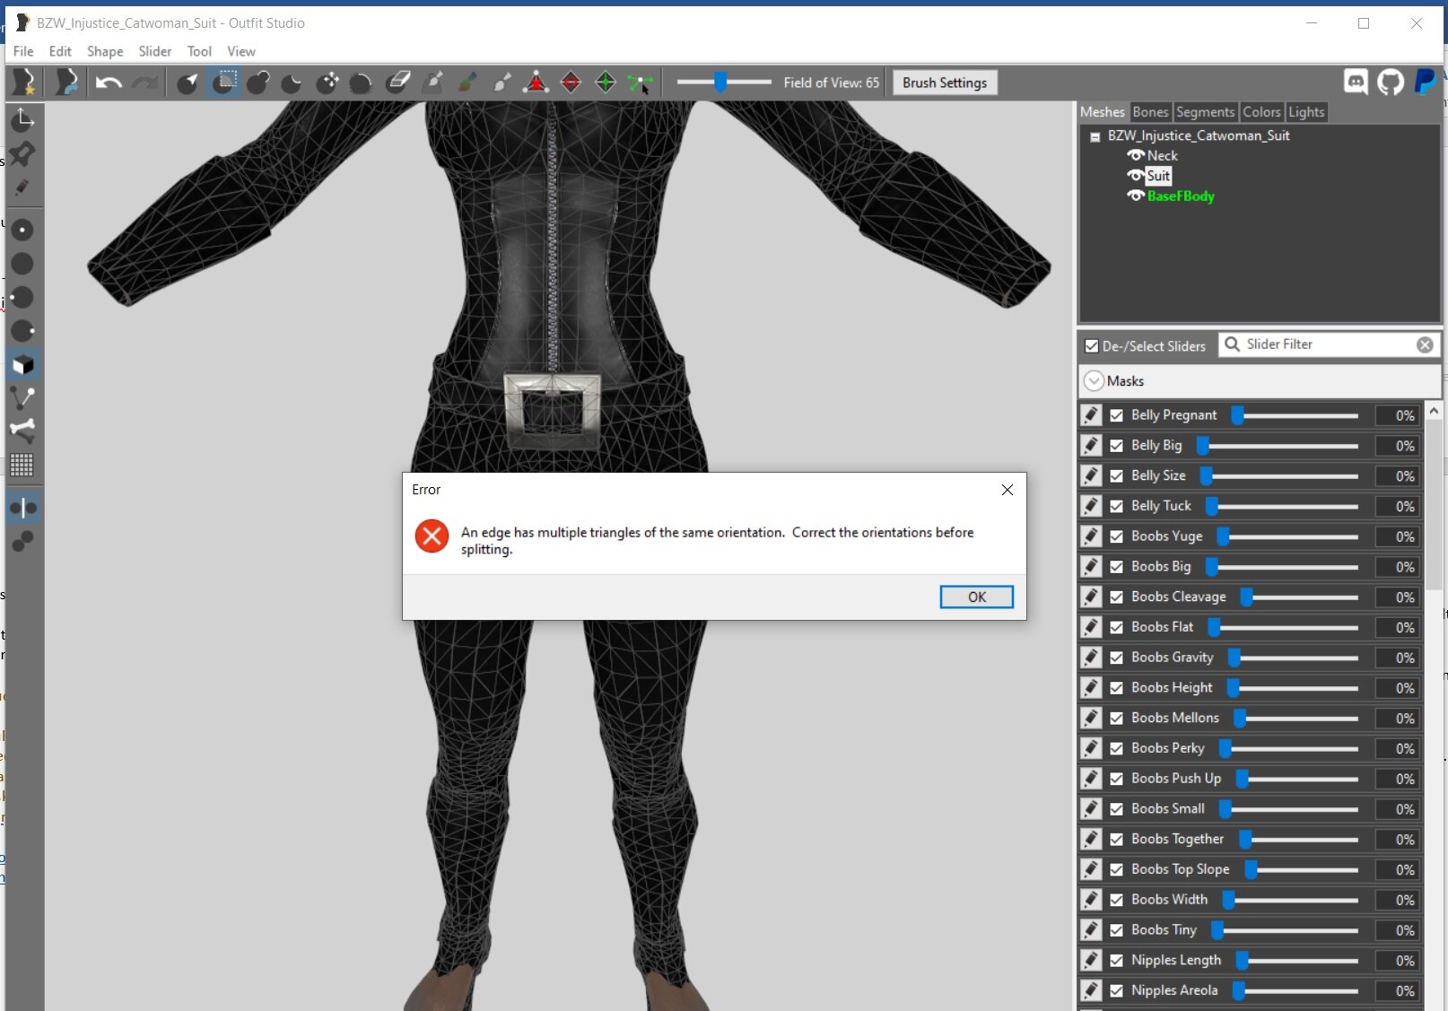Click the Field of View slider handle

[720, 83]
